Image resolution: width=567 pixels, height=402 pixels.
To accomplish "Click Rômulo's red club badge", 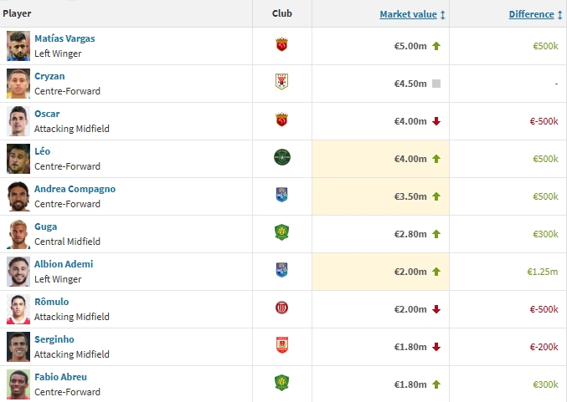I will 281,308.
